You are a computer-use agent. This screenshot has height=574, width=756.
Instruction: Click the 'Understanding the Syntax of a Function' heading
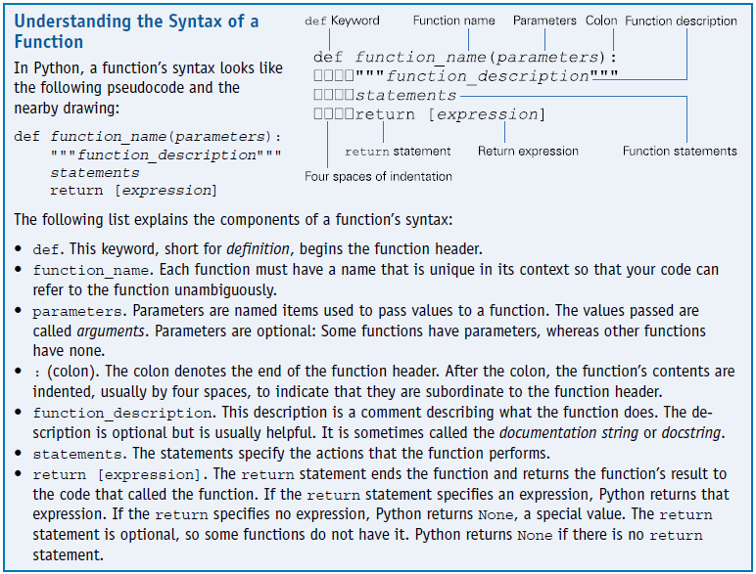coord(136,32)
